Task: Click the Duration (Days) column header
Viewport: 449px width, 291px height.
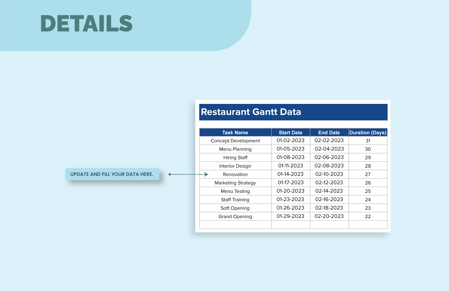Action: [x=368, y=132]
